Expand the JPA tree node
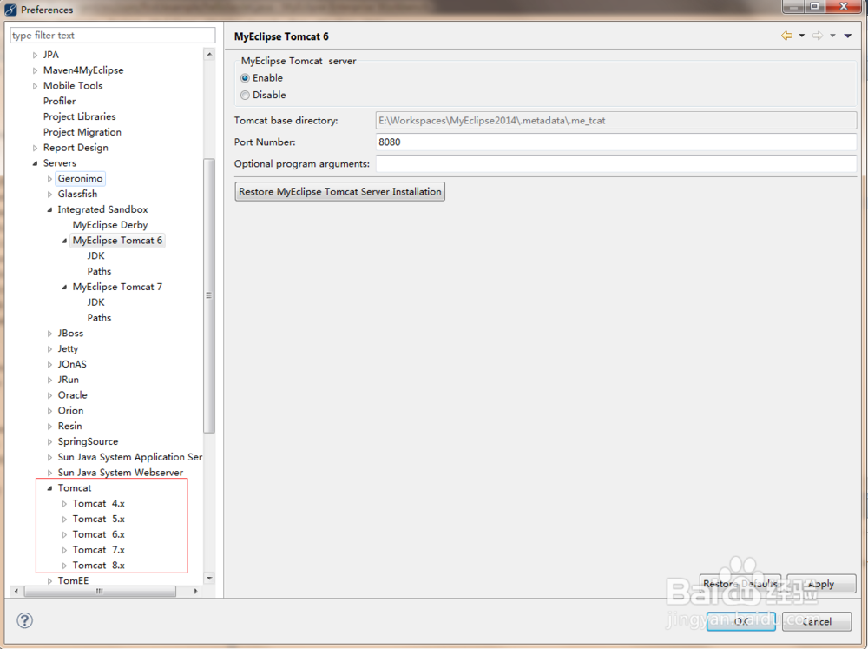The height and width of the screenshot is (649, 868). pyautogui.click(x=35, y=55)
